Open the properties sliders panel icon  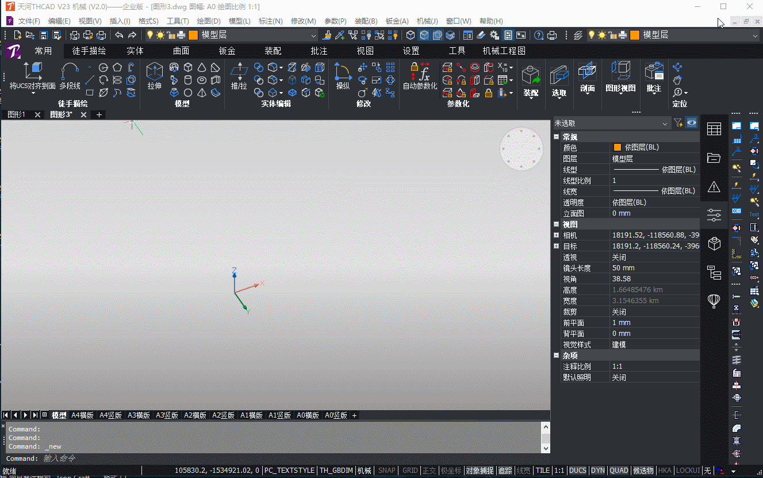pos(714,215)
